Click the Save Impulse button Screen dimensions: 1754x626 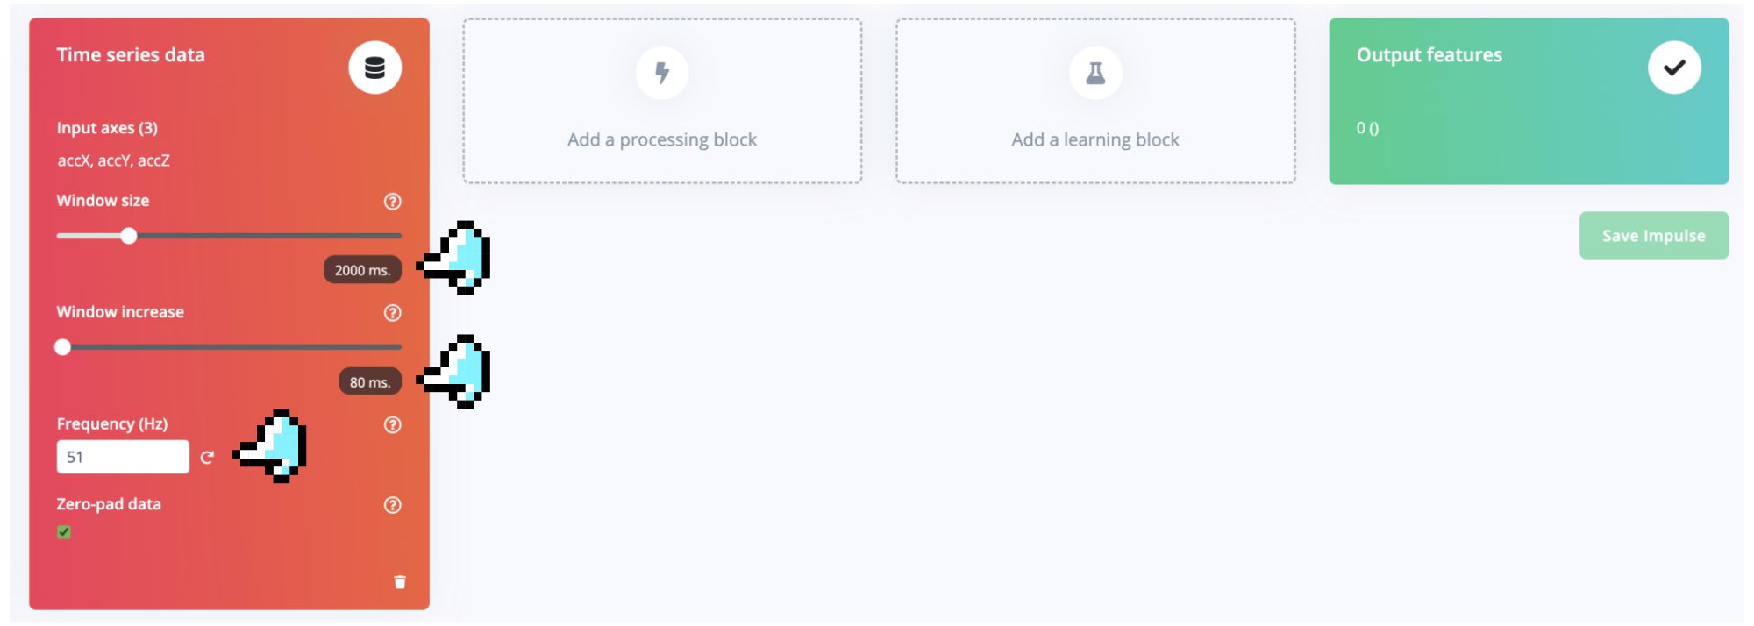click(x=1654, y=235)
